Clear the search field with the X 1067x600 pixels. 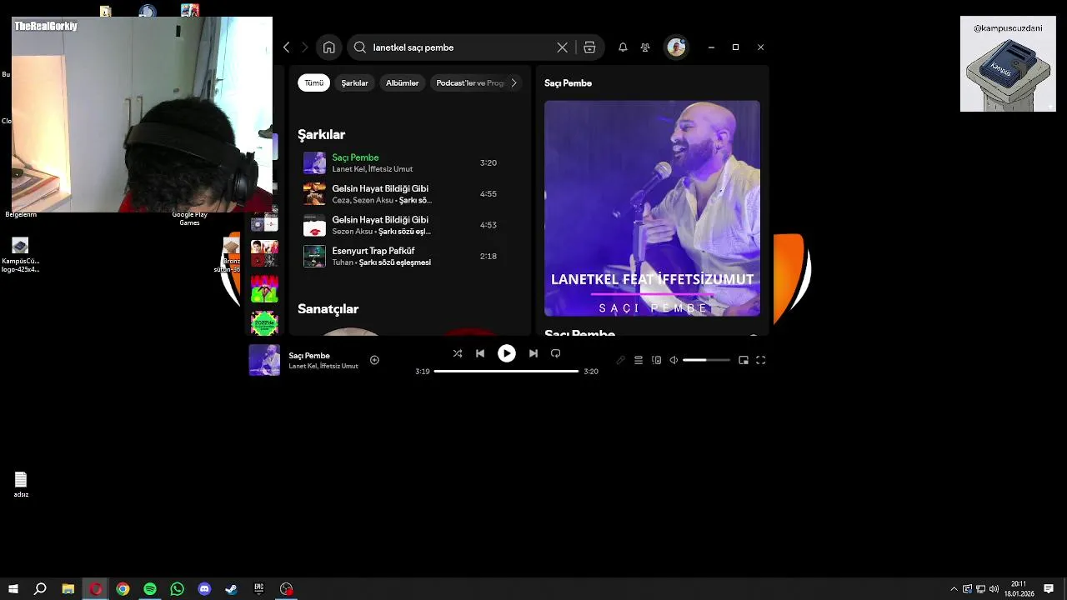tap(562, 47)
